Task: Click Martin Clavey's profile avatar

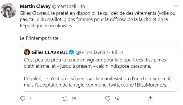Action: pos(8,11)
